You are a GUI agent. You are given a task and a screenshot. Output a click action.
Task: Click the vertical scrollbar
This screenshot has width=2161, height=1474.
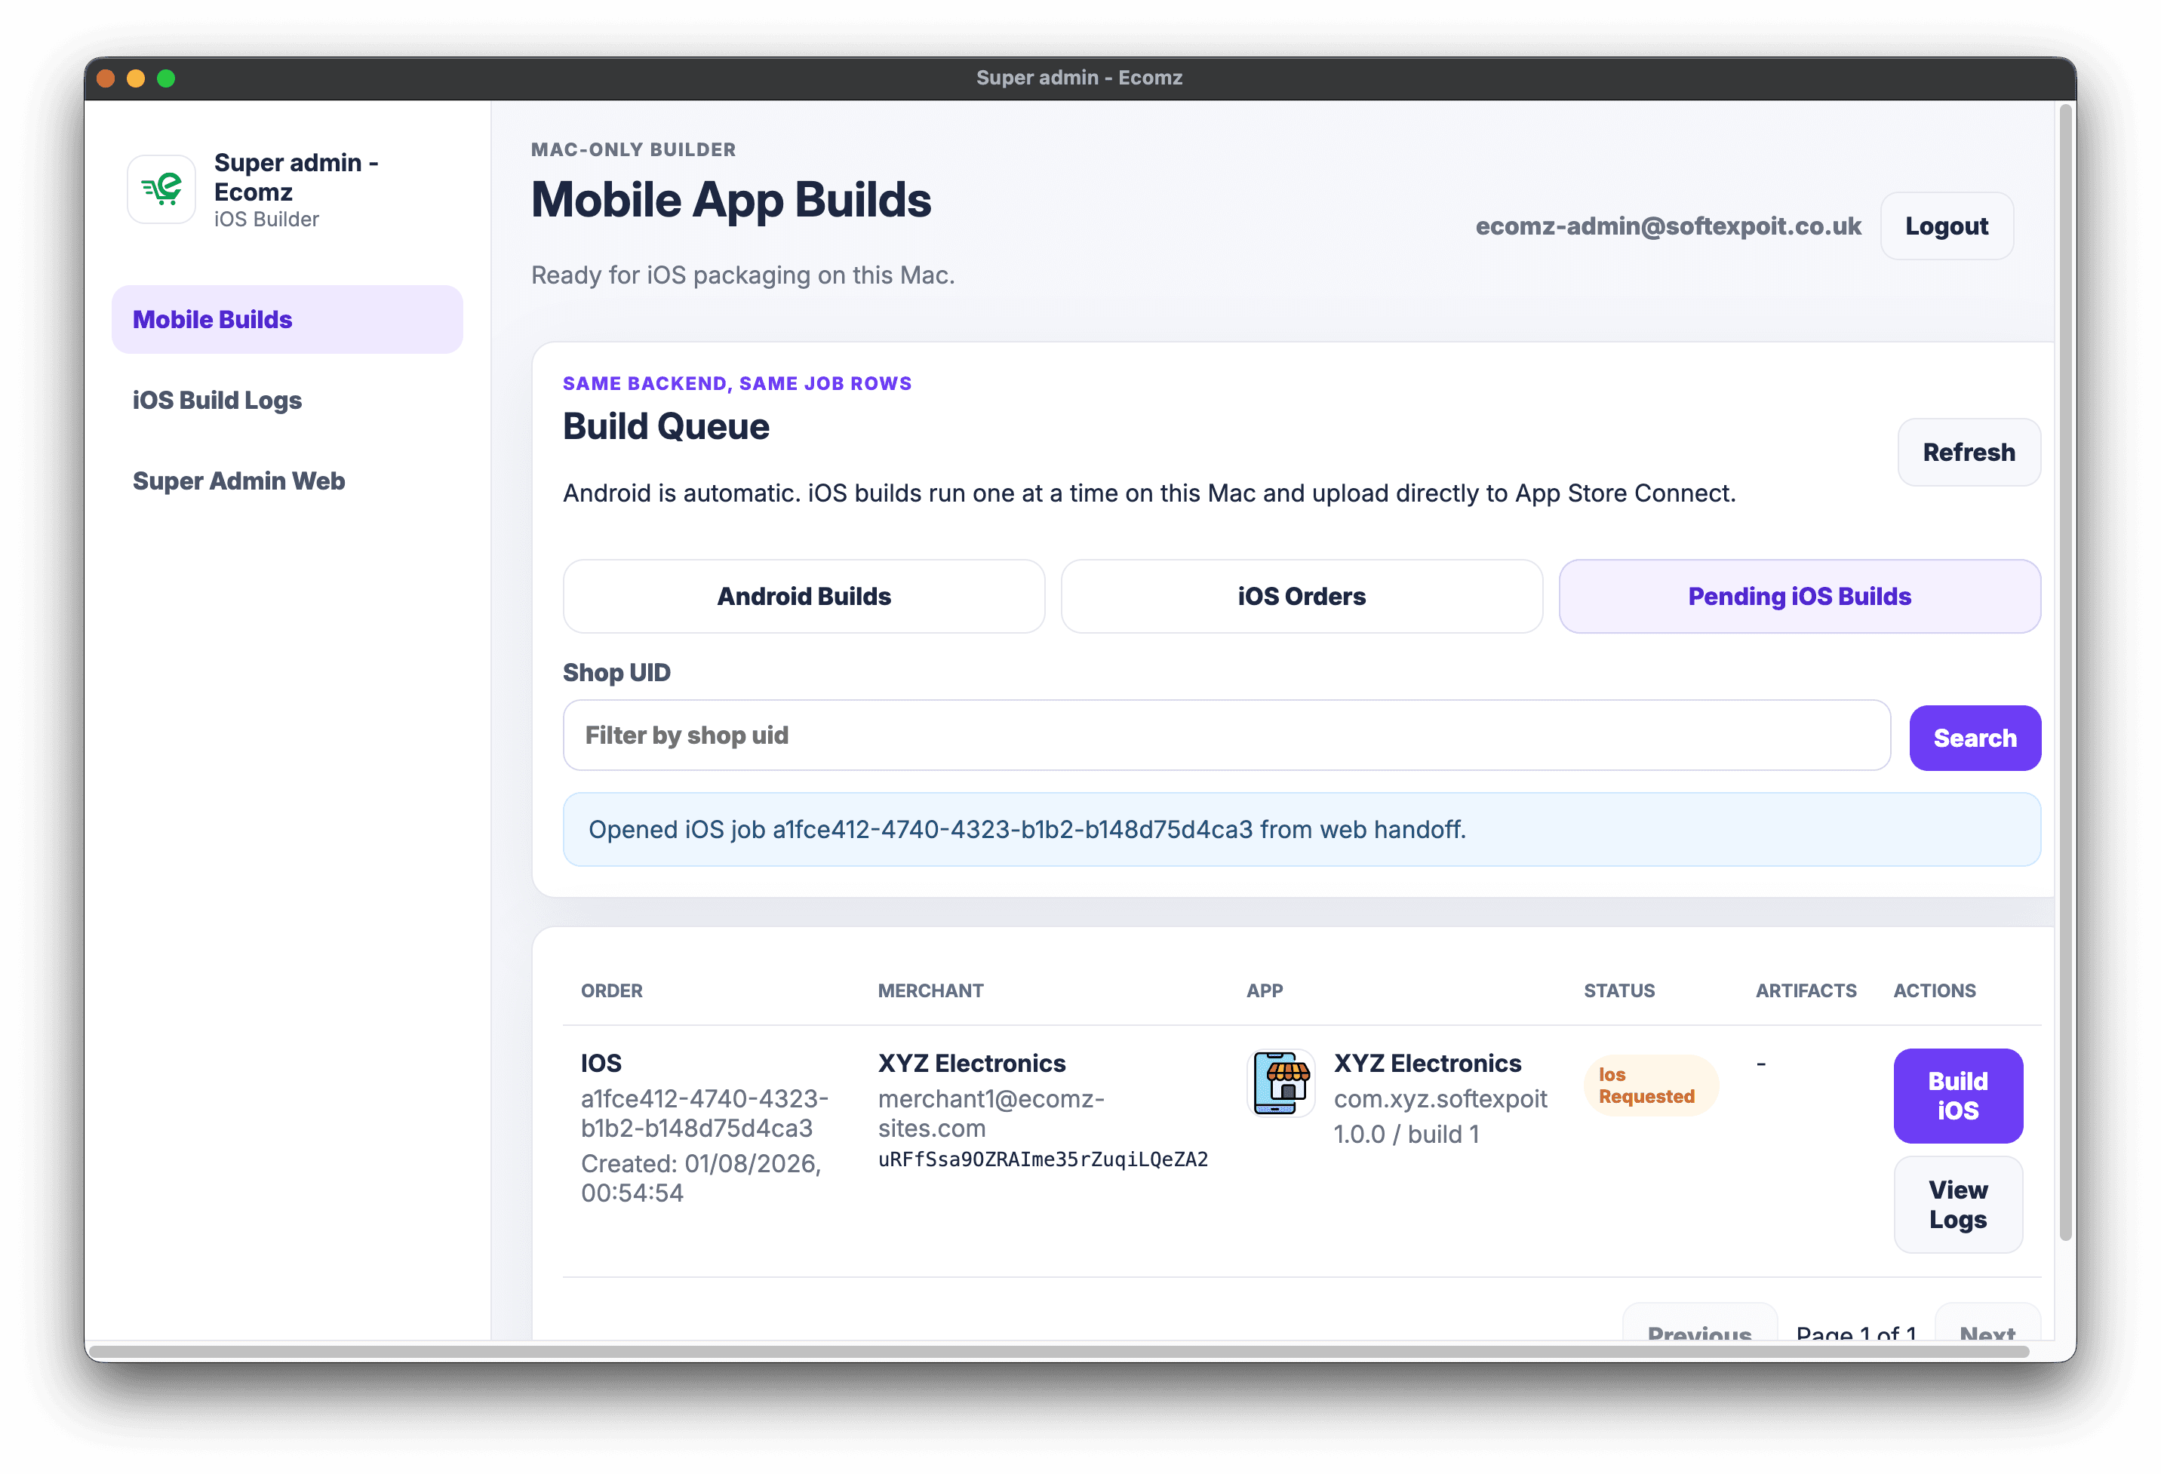[x=2066, y=673]
